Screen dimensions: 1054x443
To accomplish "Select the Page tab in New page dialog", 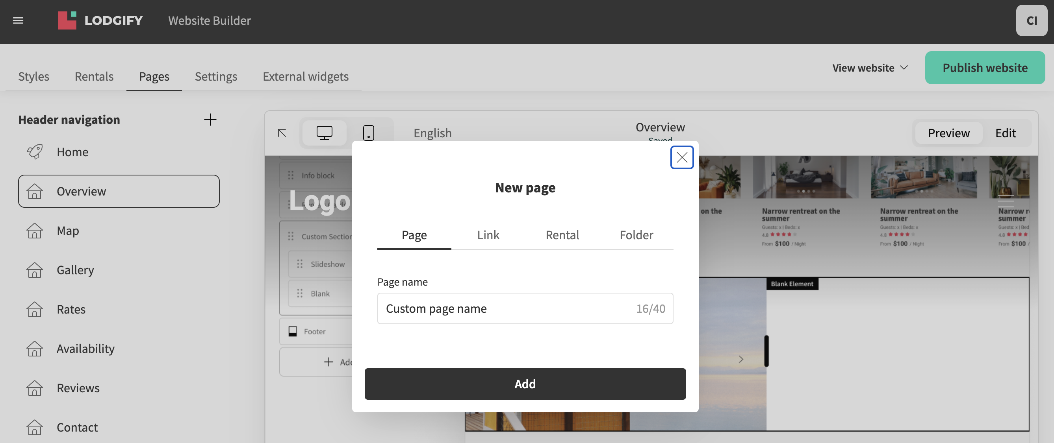I will click(x=414, y=235).
